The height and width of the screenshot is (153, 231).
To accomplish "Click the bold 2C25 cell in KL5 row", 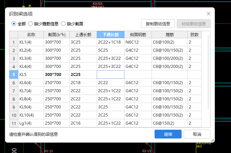I will coord(83,74).
